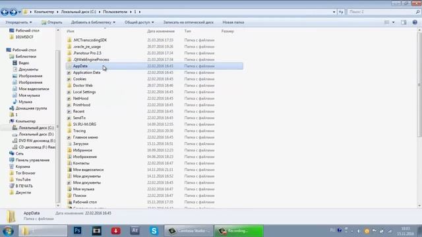Image resolution: width=422 pixels, height=237 pixels.
Task: Select the .MCTranscodingSDK folder name
Action: [90, 40]
